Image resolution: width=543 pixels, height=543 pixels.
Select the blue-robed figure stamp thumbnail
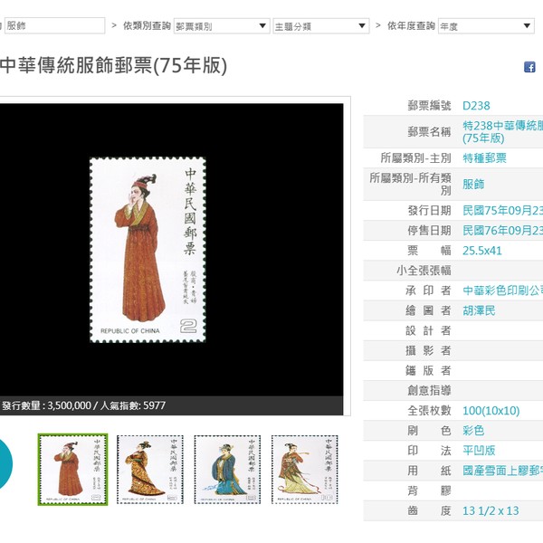coord(227,469)
